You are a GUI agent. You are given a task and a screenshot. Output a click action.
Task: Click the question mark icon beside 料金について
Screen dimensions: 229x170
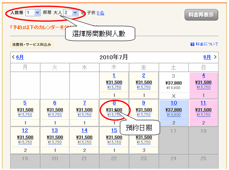[192, 44]
